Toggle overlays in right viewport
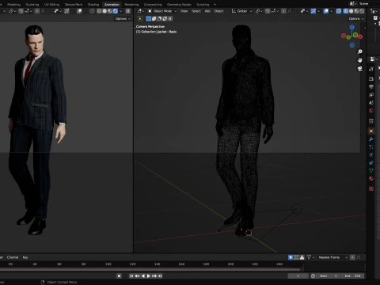The width and height of the screenshot is (380, 285). point(326,11)
